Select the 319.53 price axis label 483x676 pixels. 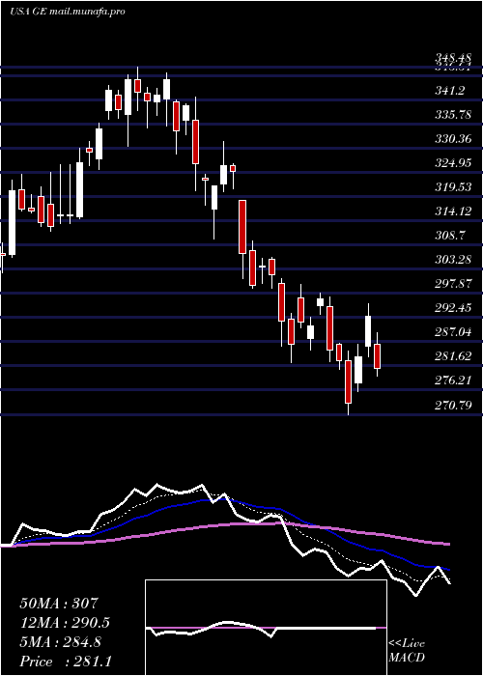click(x=453, y=187)
